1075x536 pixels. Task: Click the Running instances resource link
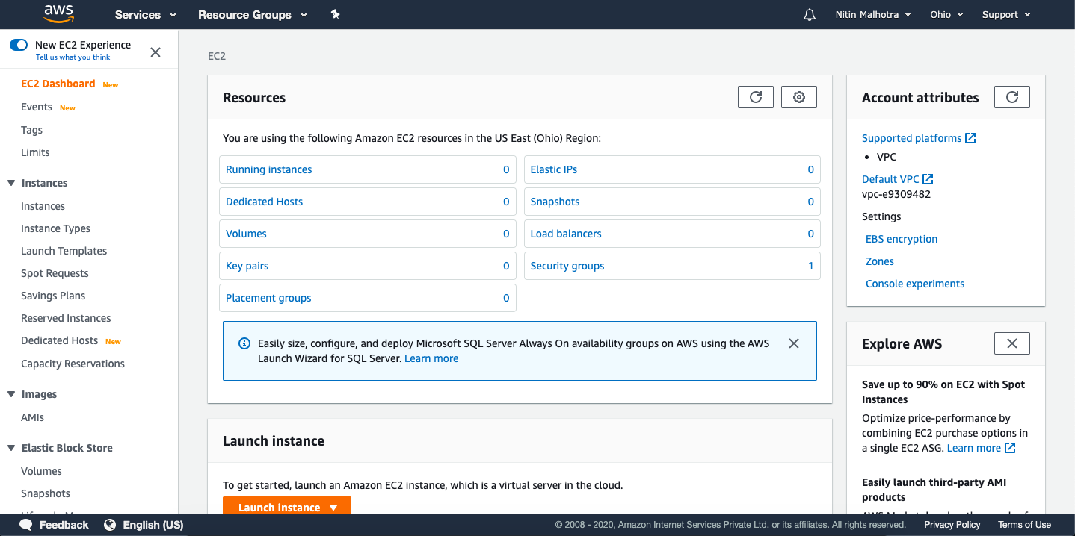pos(268,169)
